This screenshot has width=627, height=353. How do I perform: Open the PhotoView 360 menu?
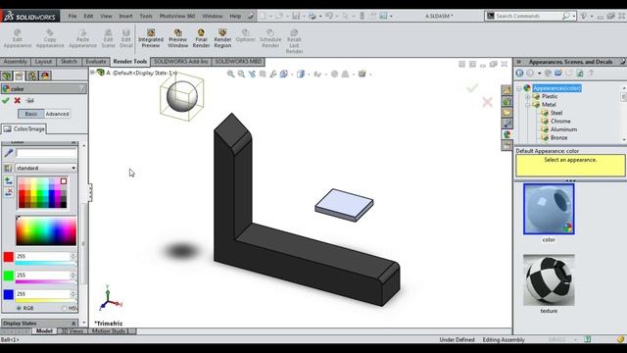tap(177, 16)
